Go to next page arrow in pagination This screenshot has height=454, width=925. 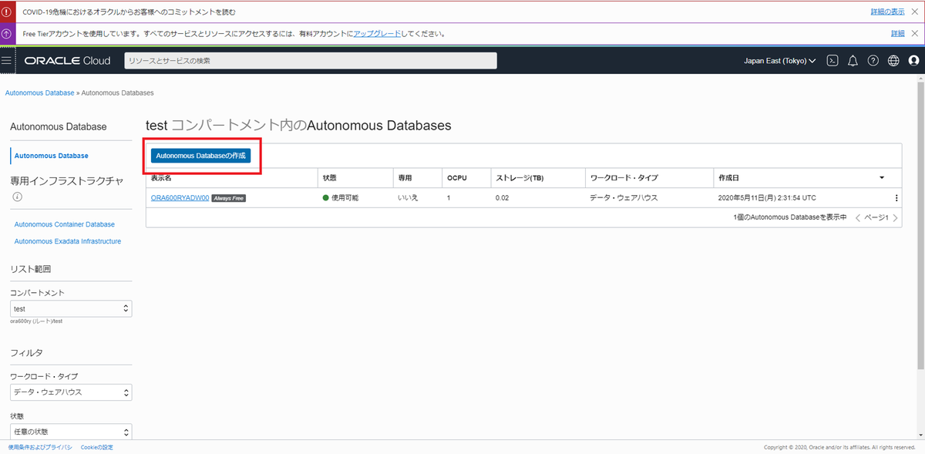[x=894, y=218]
